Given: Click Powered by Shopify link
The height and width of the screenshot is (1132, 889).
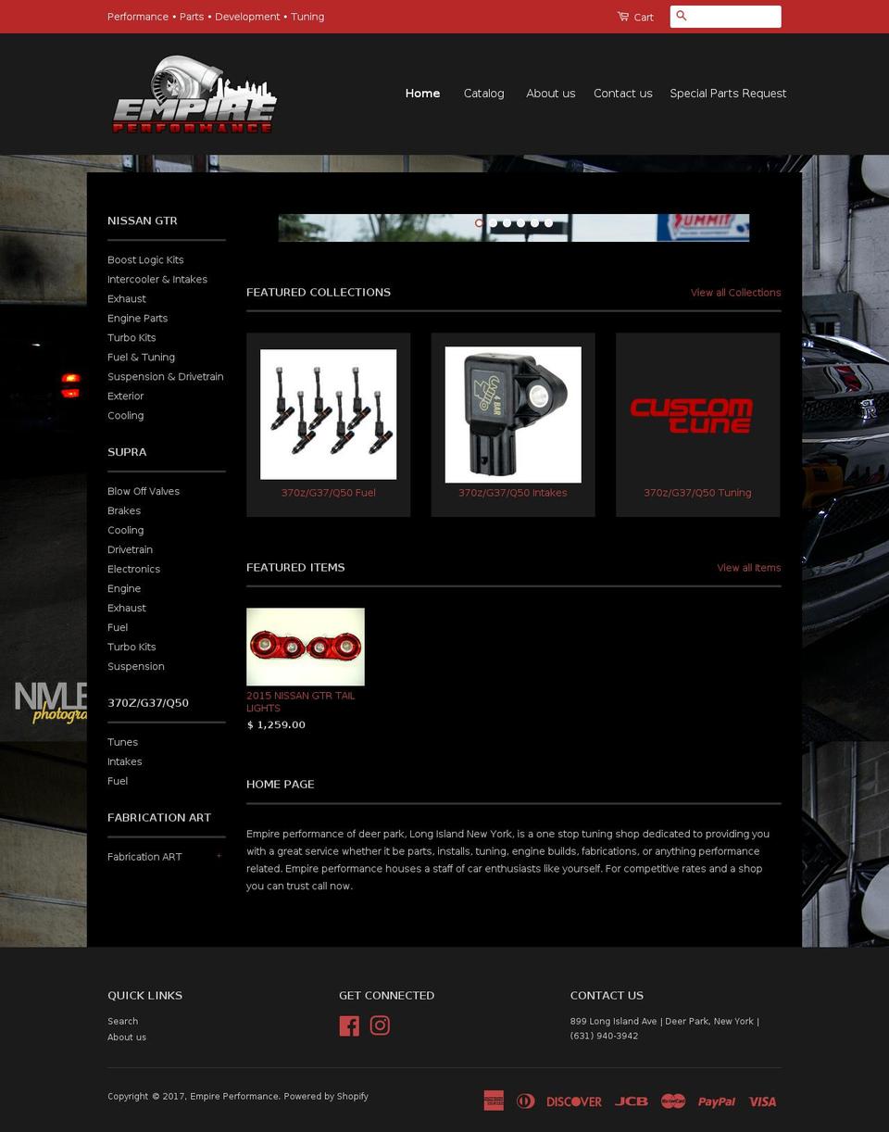Looking at the screenshot, I should tap(326, 1097).
